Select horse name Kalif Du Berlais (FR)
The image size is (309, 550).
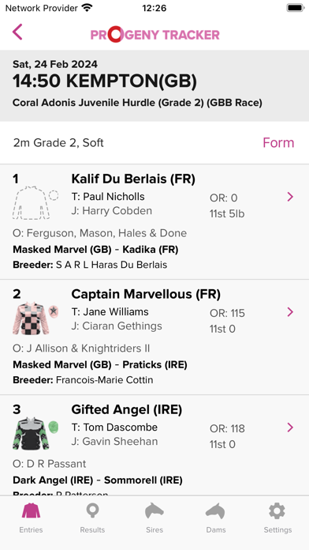click(133, 179)
